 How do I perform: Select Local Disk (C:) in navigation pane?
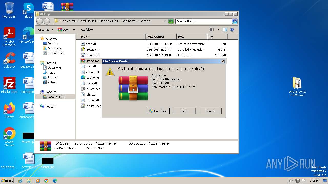(x=56, y=97)
